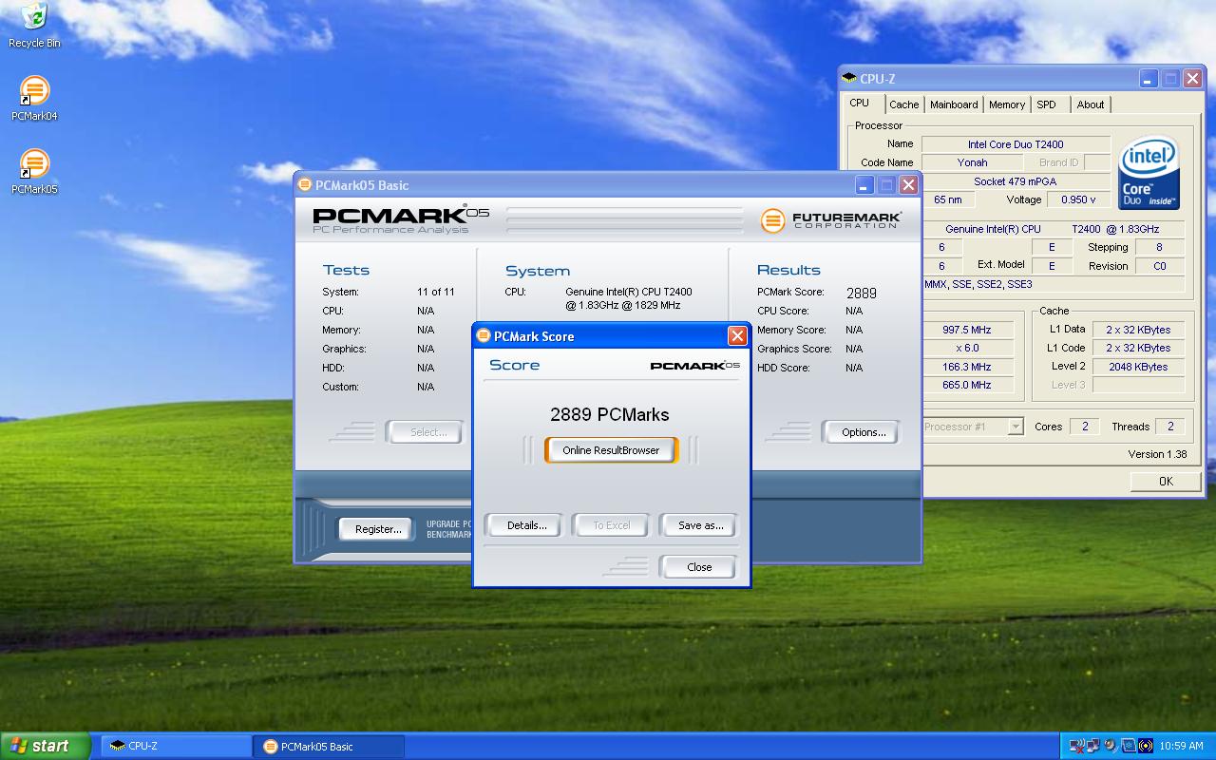
Task: Click the Yonah code name field
Action: 972,162
